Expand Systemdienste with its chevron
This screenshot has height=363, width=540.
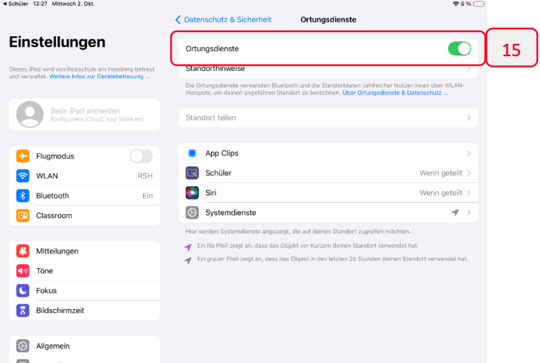469,213
